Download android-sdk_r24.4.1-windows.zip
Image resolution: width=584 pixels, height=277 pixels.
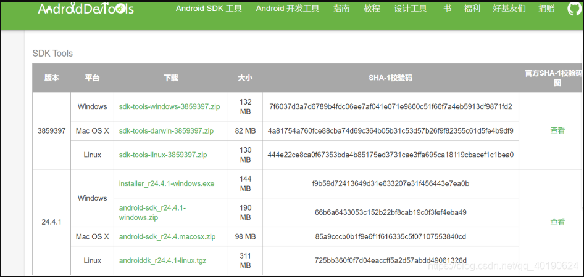(x=152, y=212)
